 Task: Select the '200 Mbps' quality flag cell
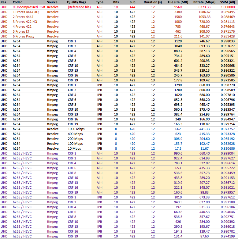point(75,139)
